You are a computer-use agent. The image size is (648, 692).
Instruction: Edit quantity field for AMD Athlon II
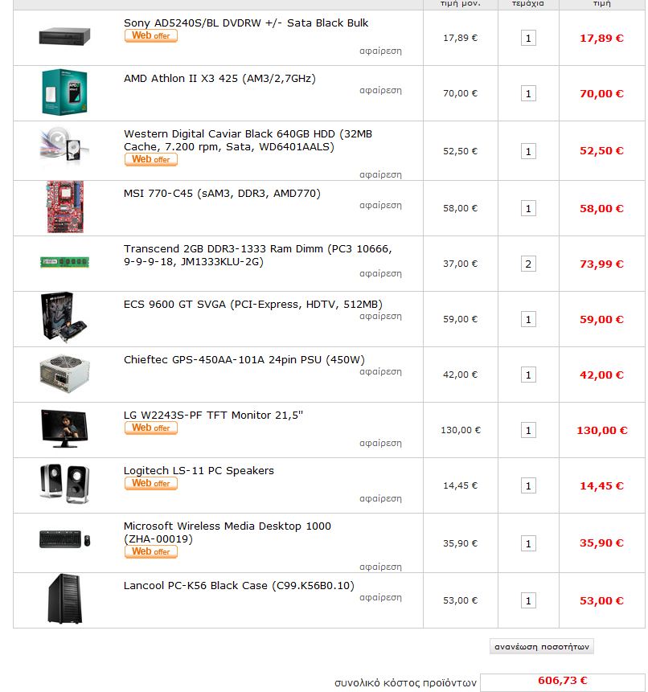528,93
